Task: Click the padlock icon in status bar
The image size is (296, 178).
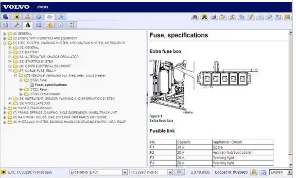Action: (x=254, y=172)
